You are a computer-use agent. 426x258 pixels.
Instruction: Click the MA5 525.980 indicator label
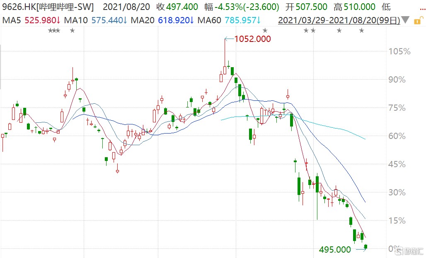(x=31, y=20)
